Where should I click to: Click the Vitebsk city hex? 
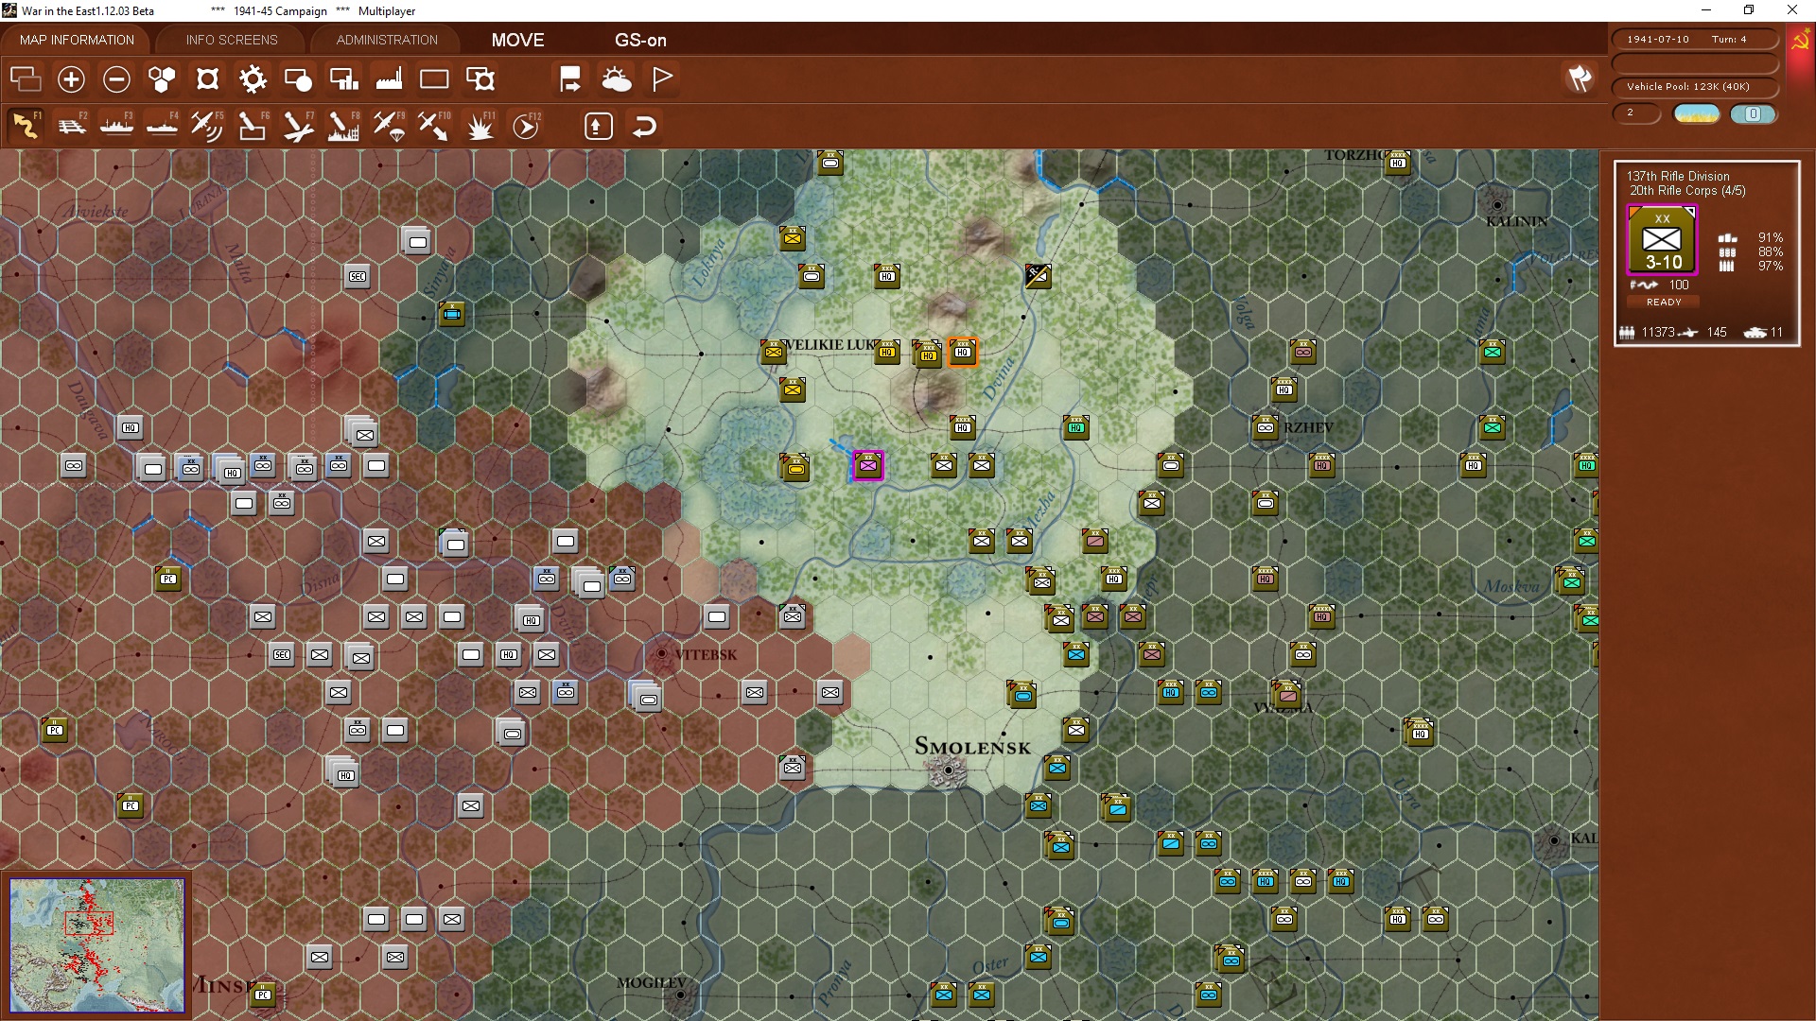[x=661, y=653]
